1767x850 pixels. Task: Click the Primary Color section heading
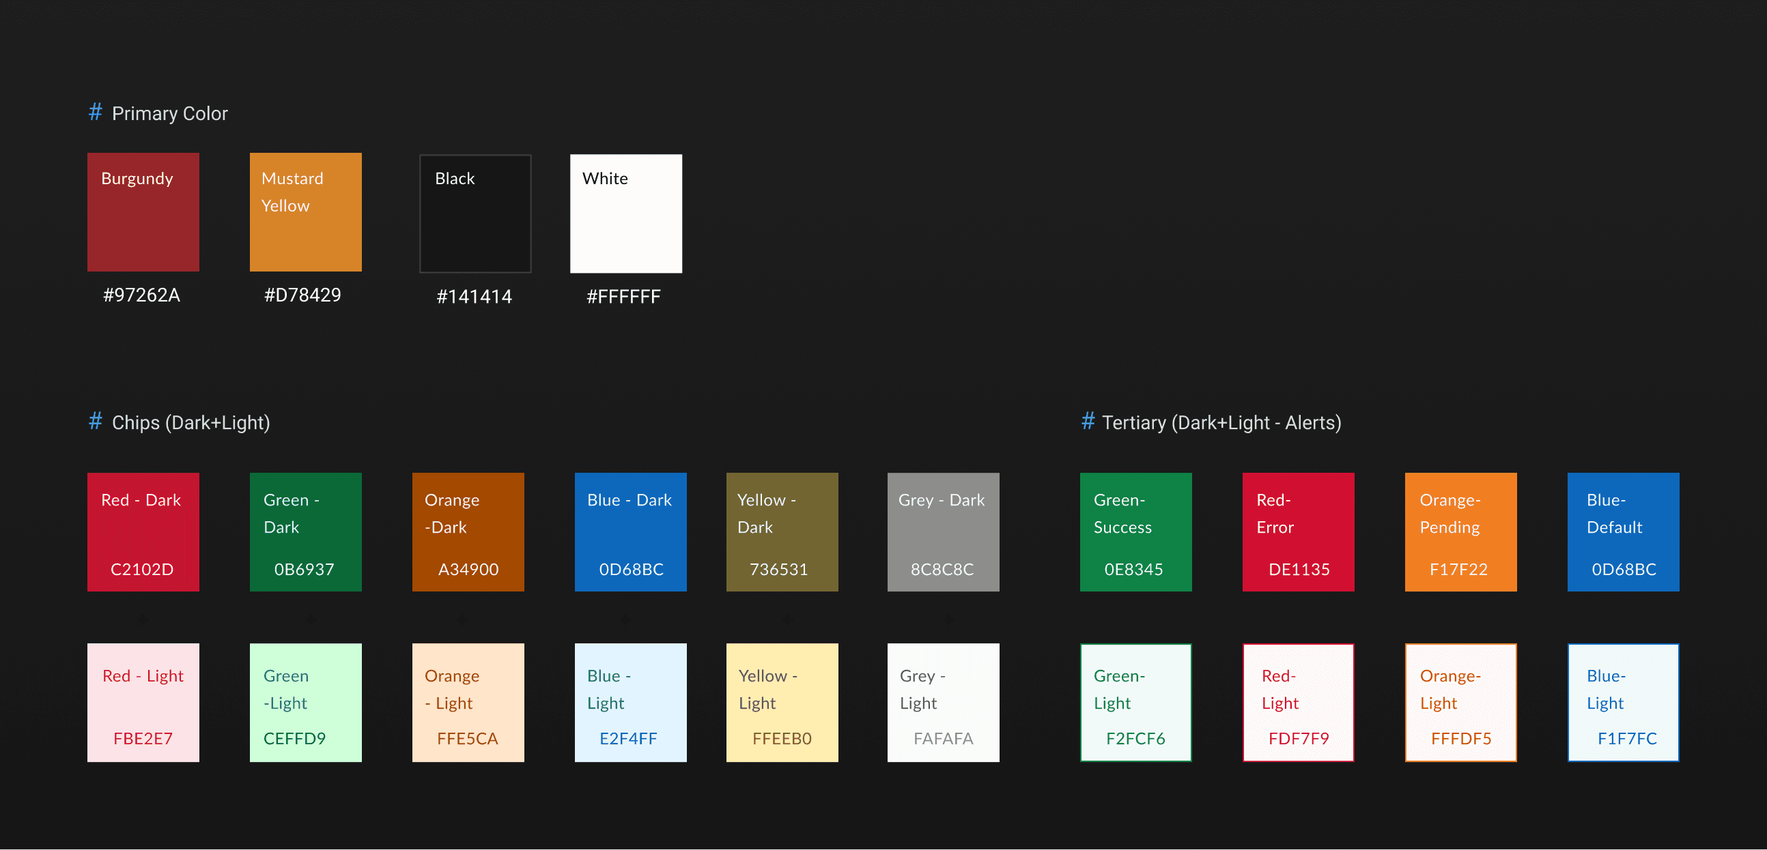pos(169,114)
